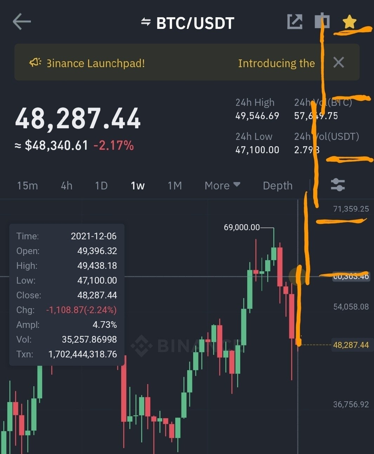
Task: Select the 15m timeframe
Action: [27, 186]
